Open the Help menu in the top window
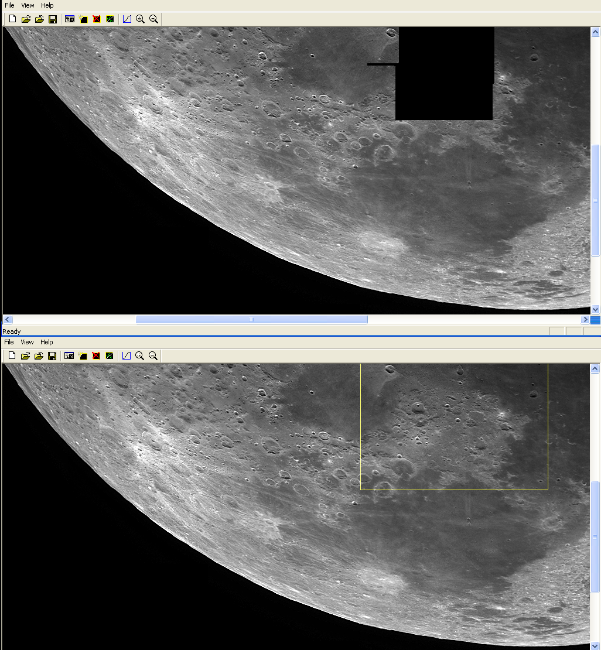The width and height of the screenshot is (601, 650). (x=47, y=5)
